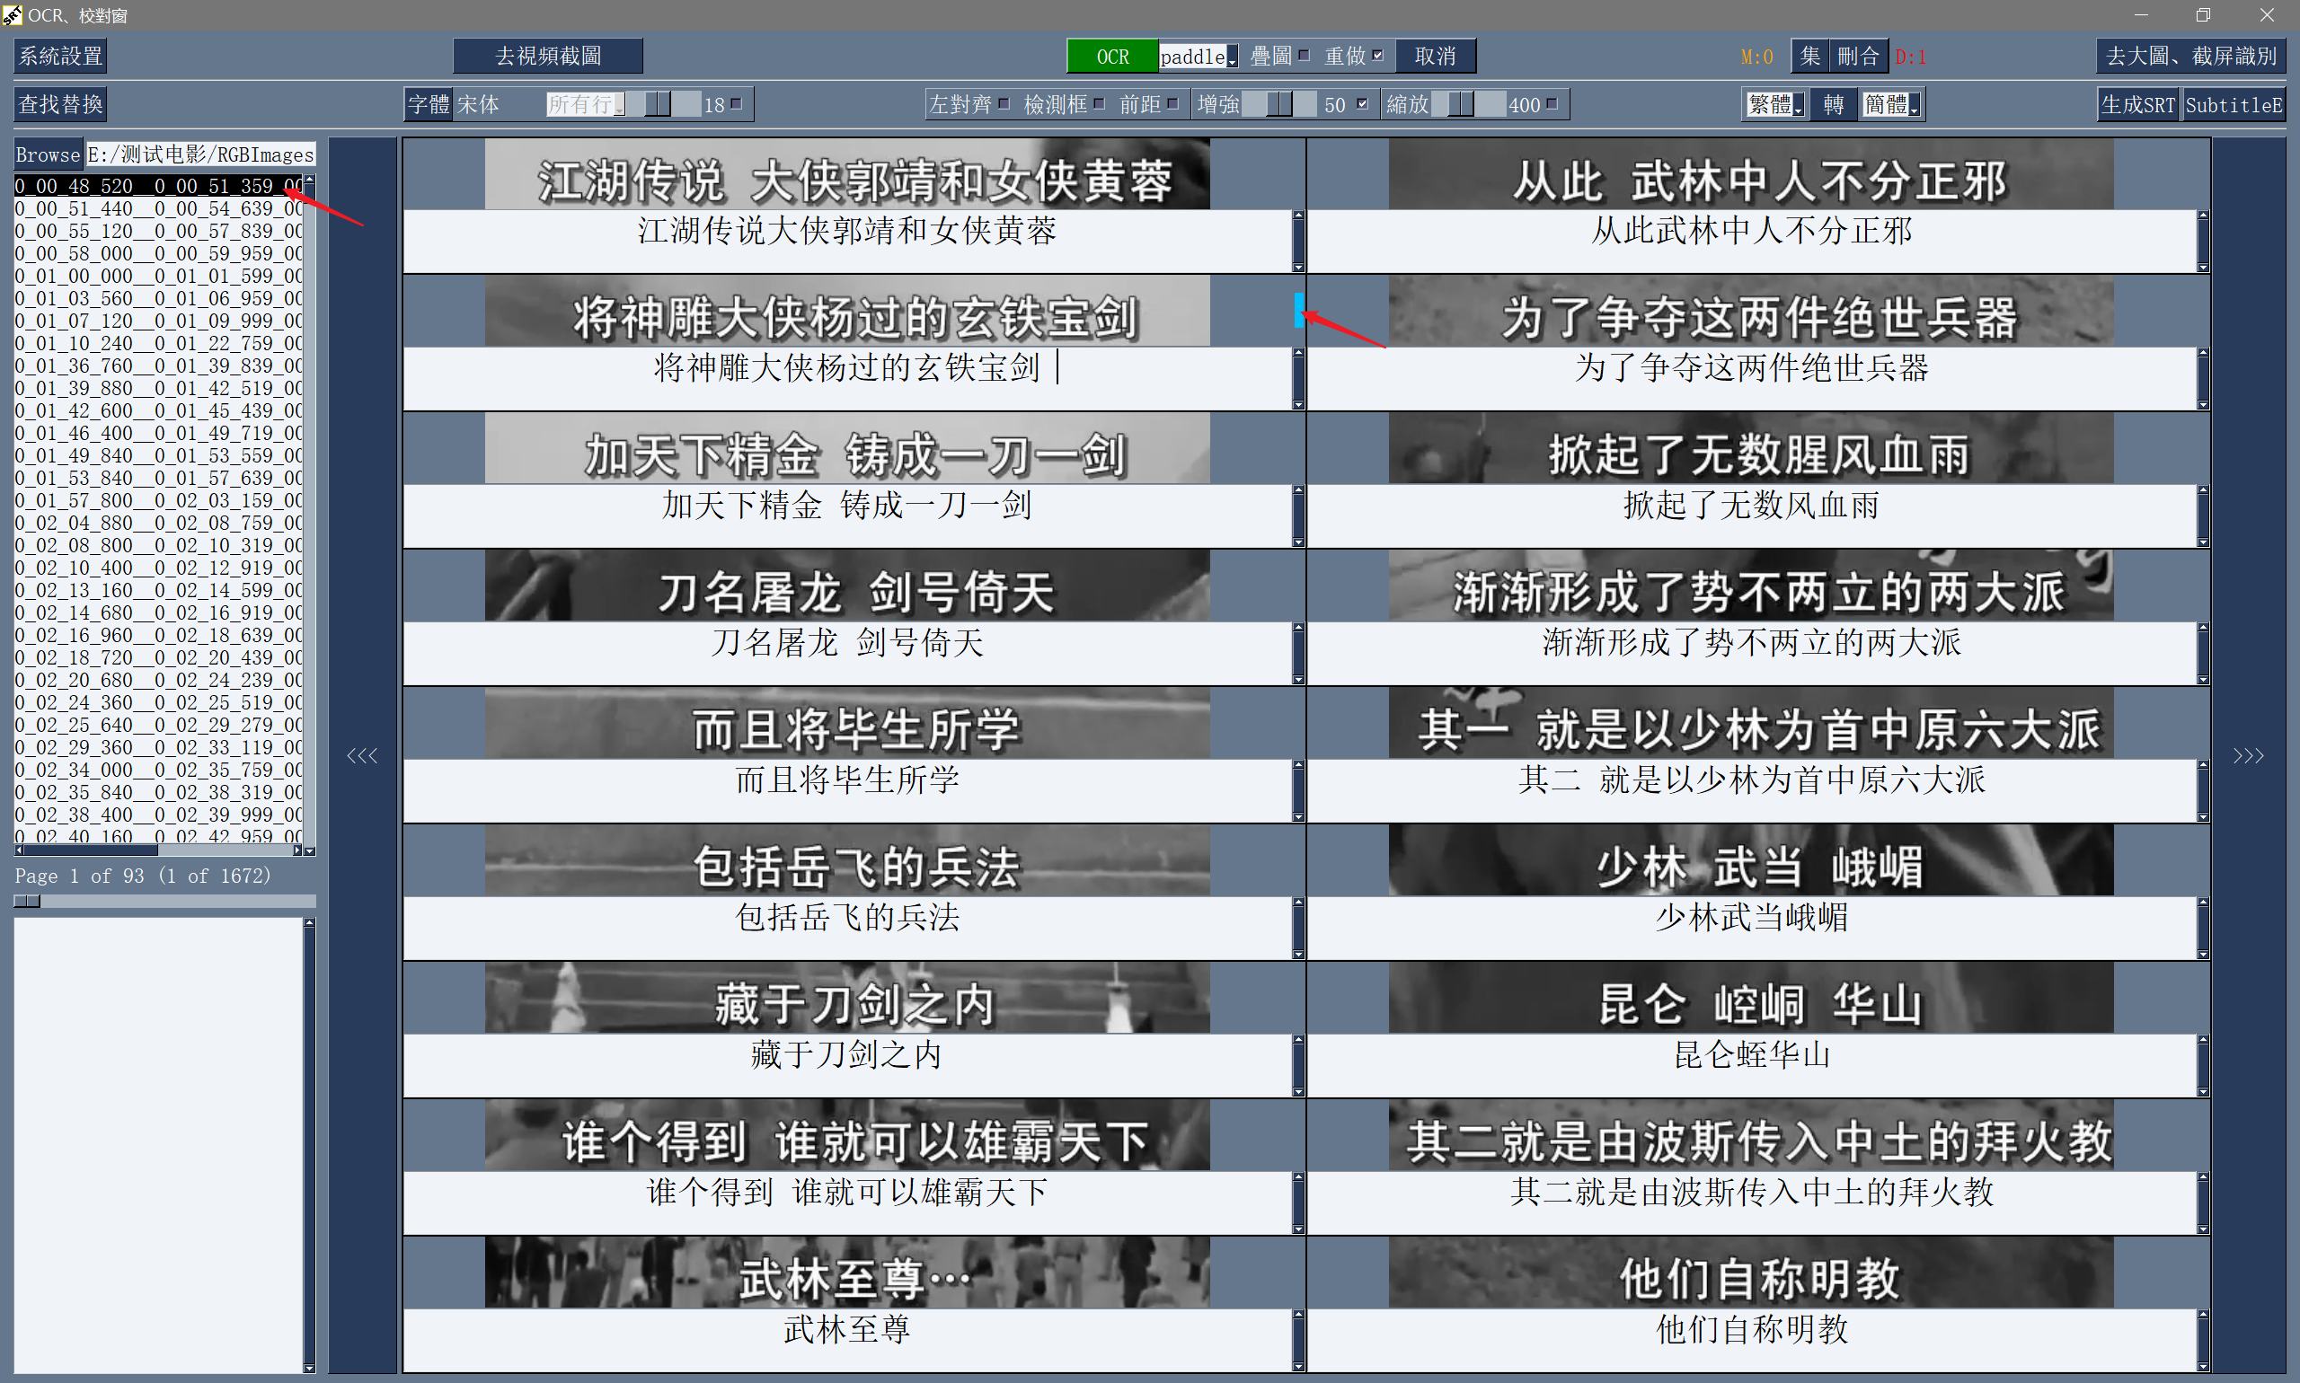Click the 集 button
Viewport: 2300px width, 1383px height.
pos(1809,56)
